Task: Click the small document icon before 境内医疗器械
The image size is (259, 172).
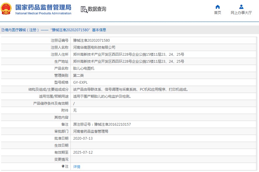Action: pos(3,30)
